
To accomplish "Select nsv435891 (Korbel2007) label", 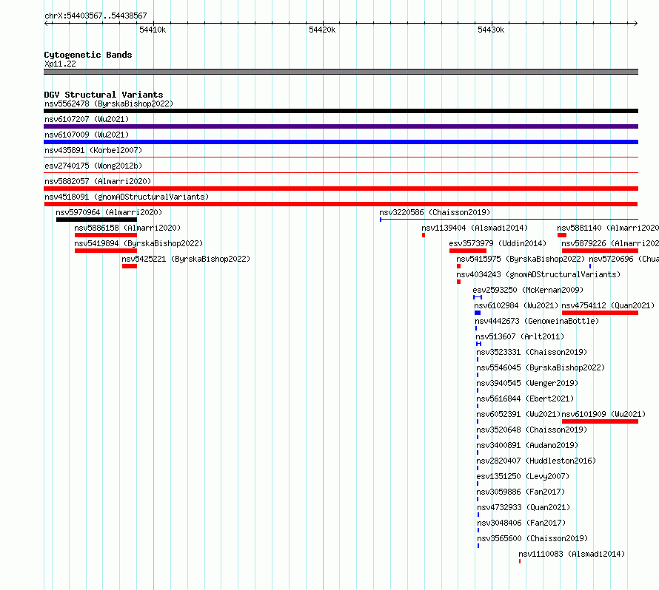I will (93, 150).
